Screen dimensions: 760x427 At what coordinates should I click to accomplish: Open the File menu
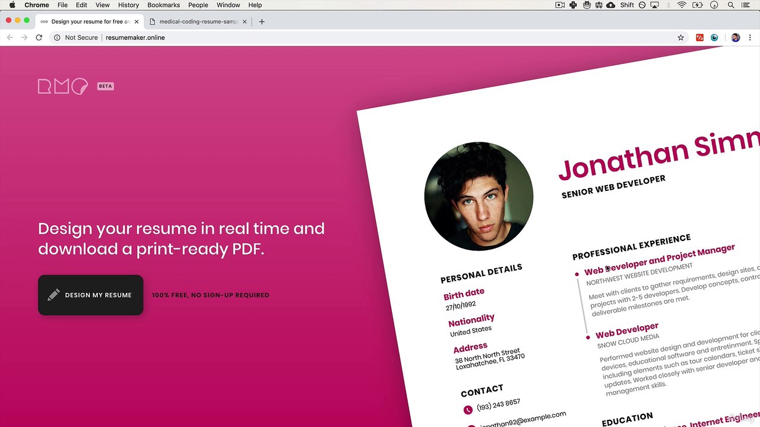coord(62,5)
